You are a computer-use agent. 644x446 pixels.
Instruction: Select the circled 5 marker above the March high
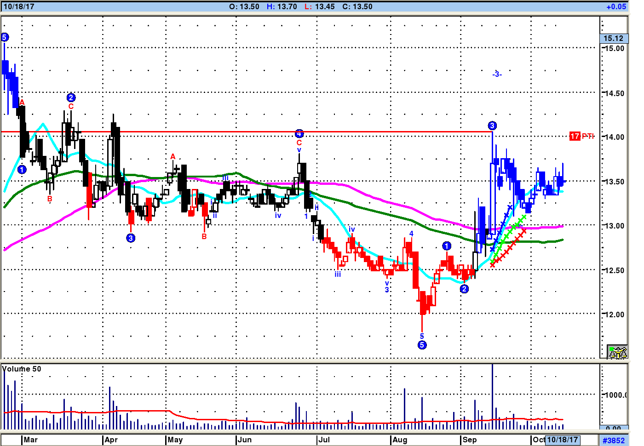coord(5,37)
